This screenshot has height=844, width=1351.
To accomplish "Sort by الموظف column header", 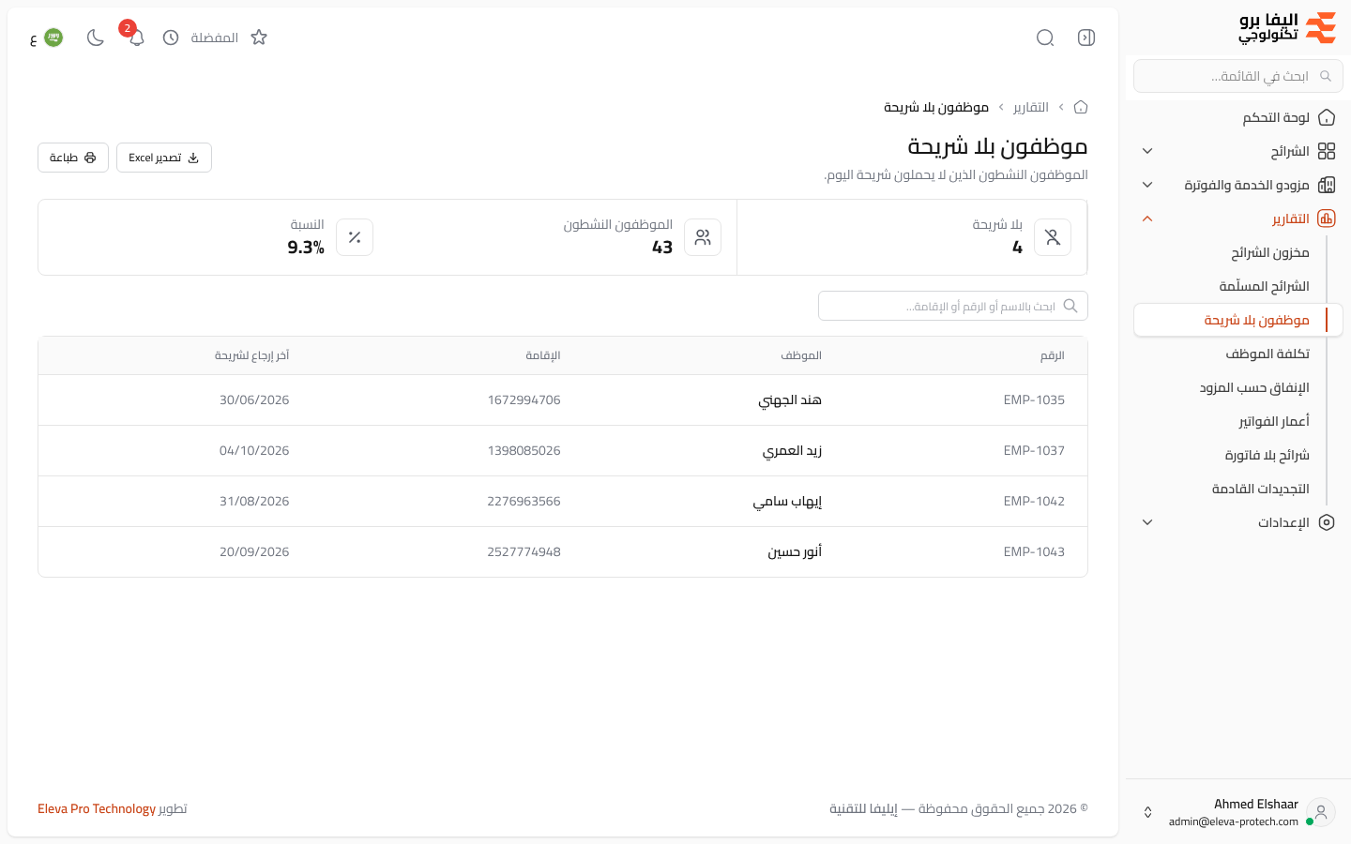I will coord(801,355).
